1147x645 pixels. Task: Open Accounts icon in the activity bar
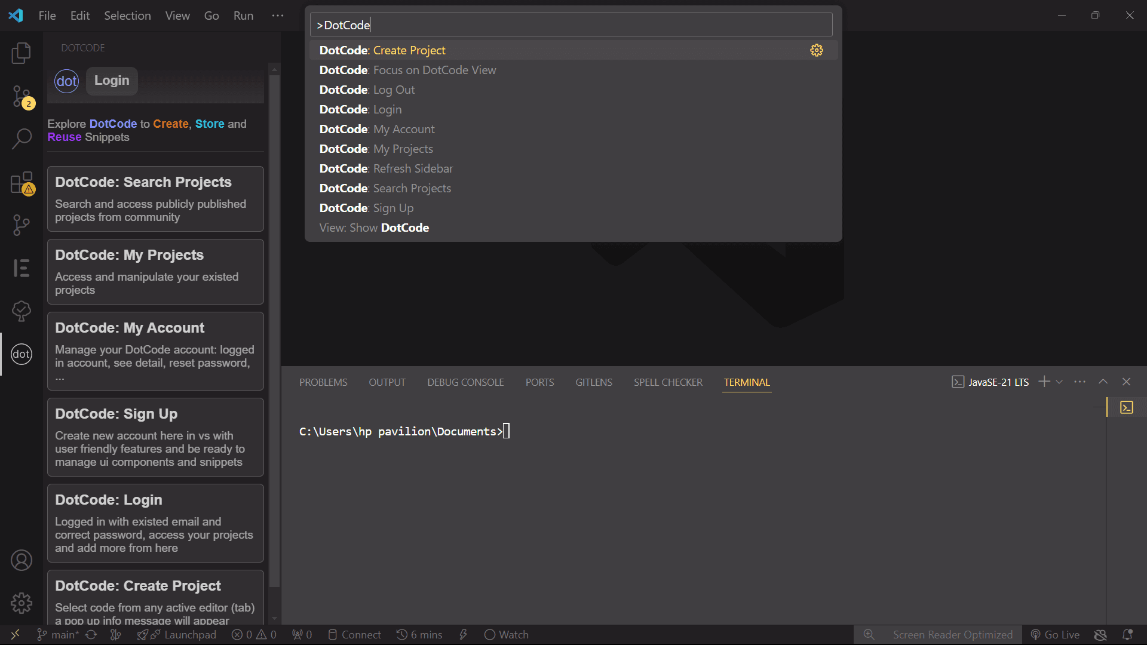tap(22, 560)
